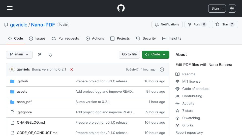Click the file icon next to CHANGELOG.md
Viewport: 242px width, 136px height.
coord(12,123)
